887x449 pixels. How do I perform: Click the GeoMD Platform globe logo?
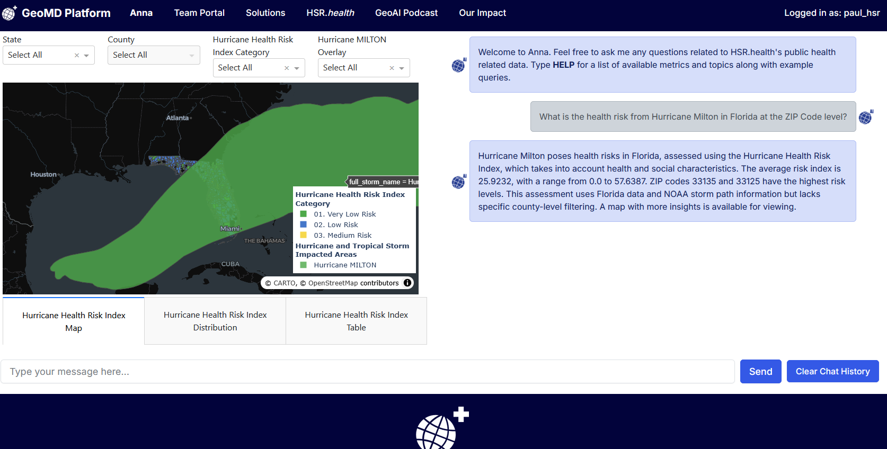pyautogui.click(x=10, y=13)
